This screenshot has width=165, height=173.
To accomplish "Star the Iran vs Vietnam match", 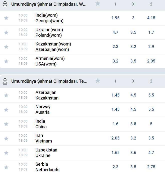I will [x=6, y=138].
